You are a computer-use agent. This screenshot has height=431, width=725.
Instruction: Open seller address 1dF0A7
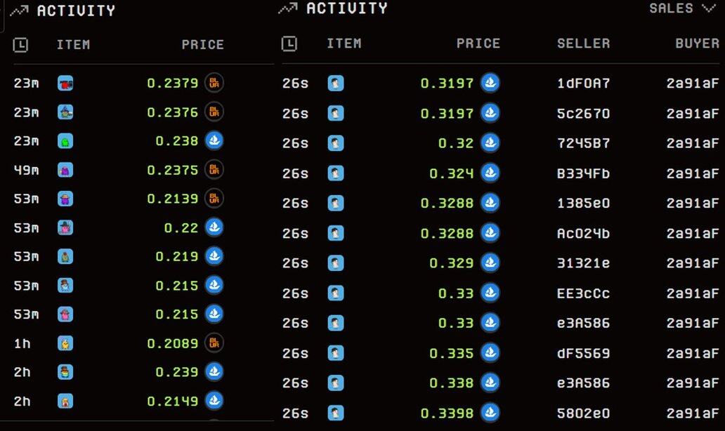(x=583, y=84)
